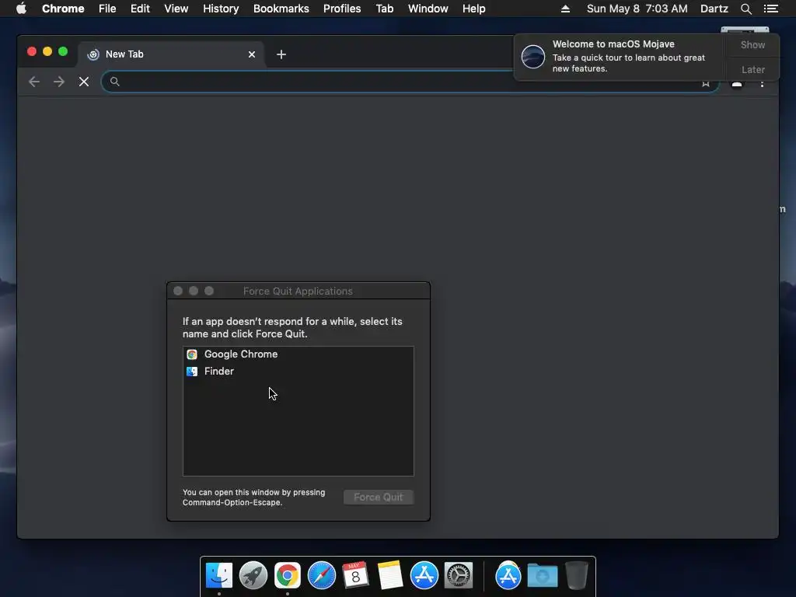Open the Trash in the Dock
Image resolution: width=796 pixels, height=597 pixels.
click(x=577, y=575)
